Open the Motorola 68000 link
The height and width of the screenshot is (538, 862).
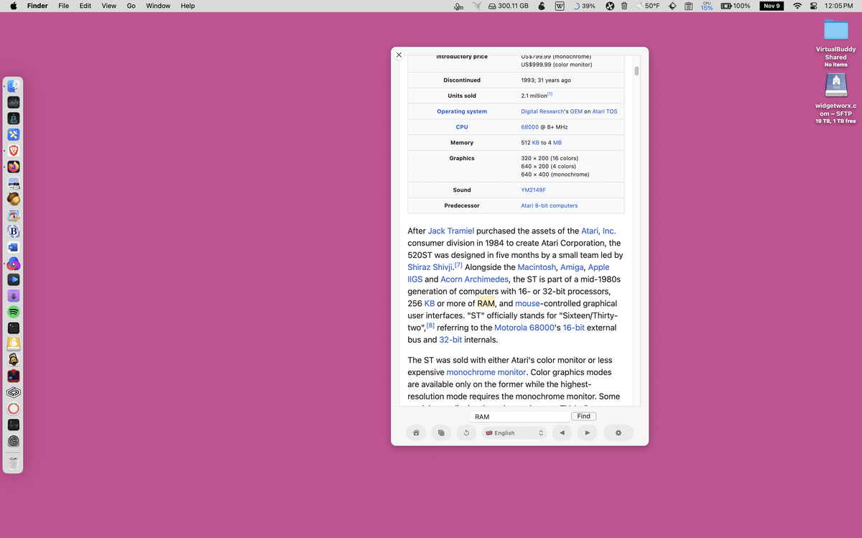point(525,328)
